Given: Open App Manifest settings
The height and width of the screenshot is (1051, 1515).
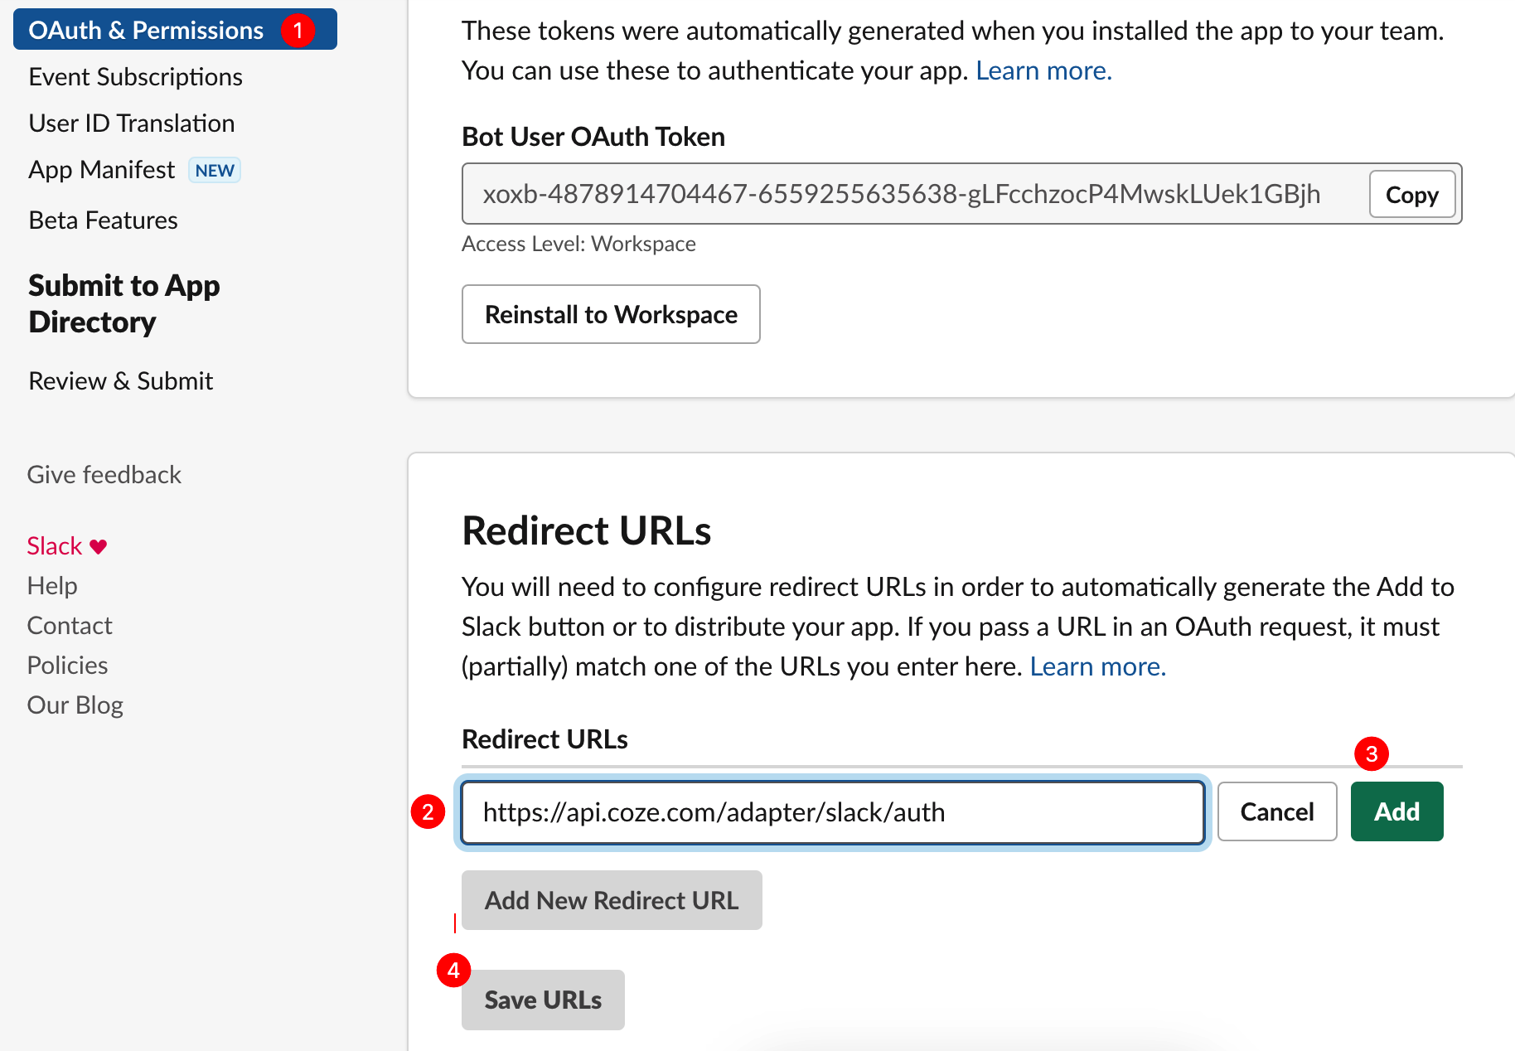Looking at the screenshot, I should coord(102,170).
